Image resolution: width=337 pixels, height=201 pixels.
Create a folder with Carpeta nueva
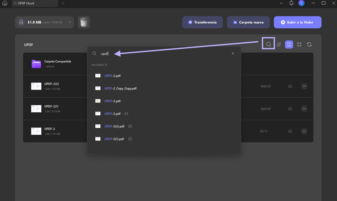click(248, 22)
